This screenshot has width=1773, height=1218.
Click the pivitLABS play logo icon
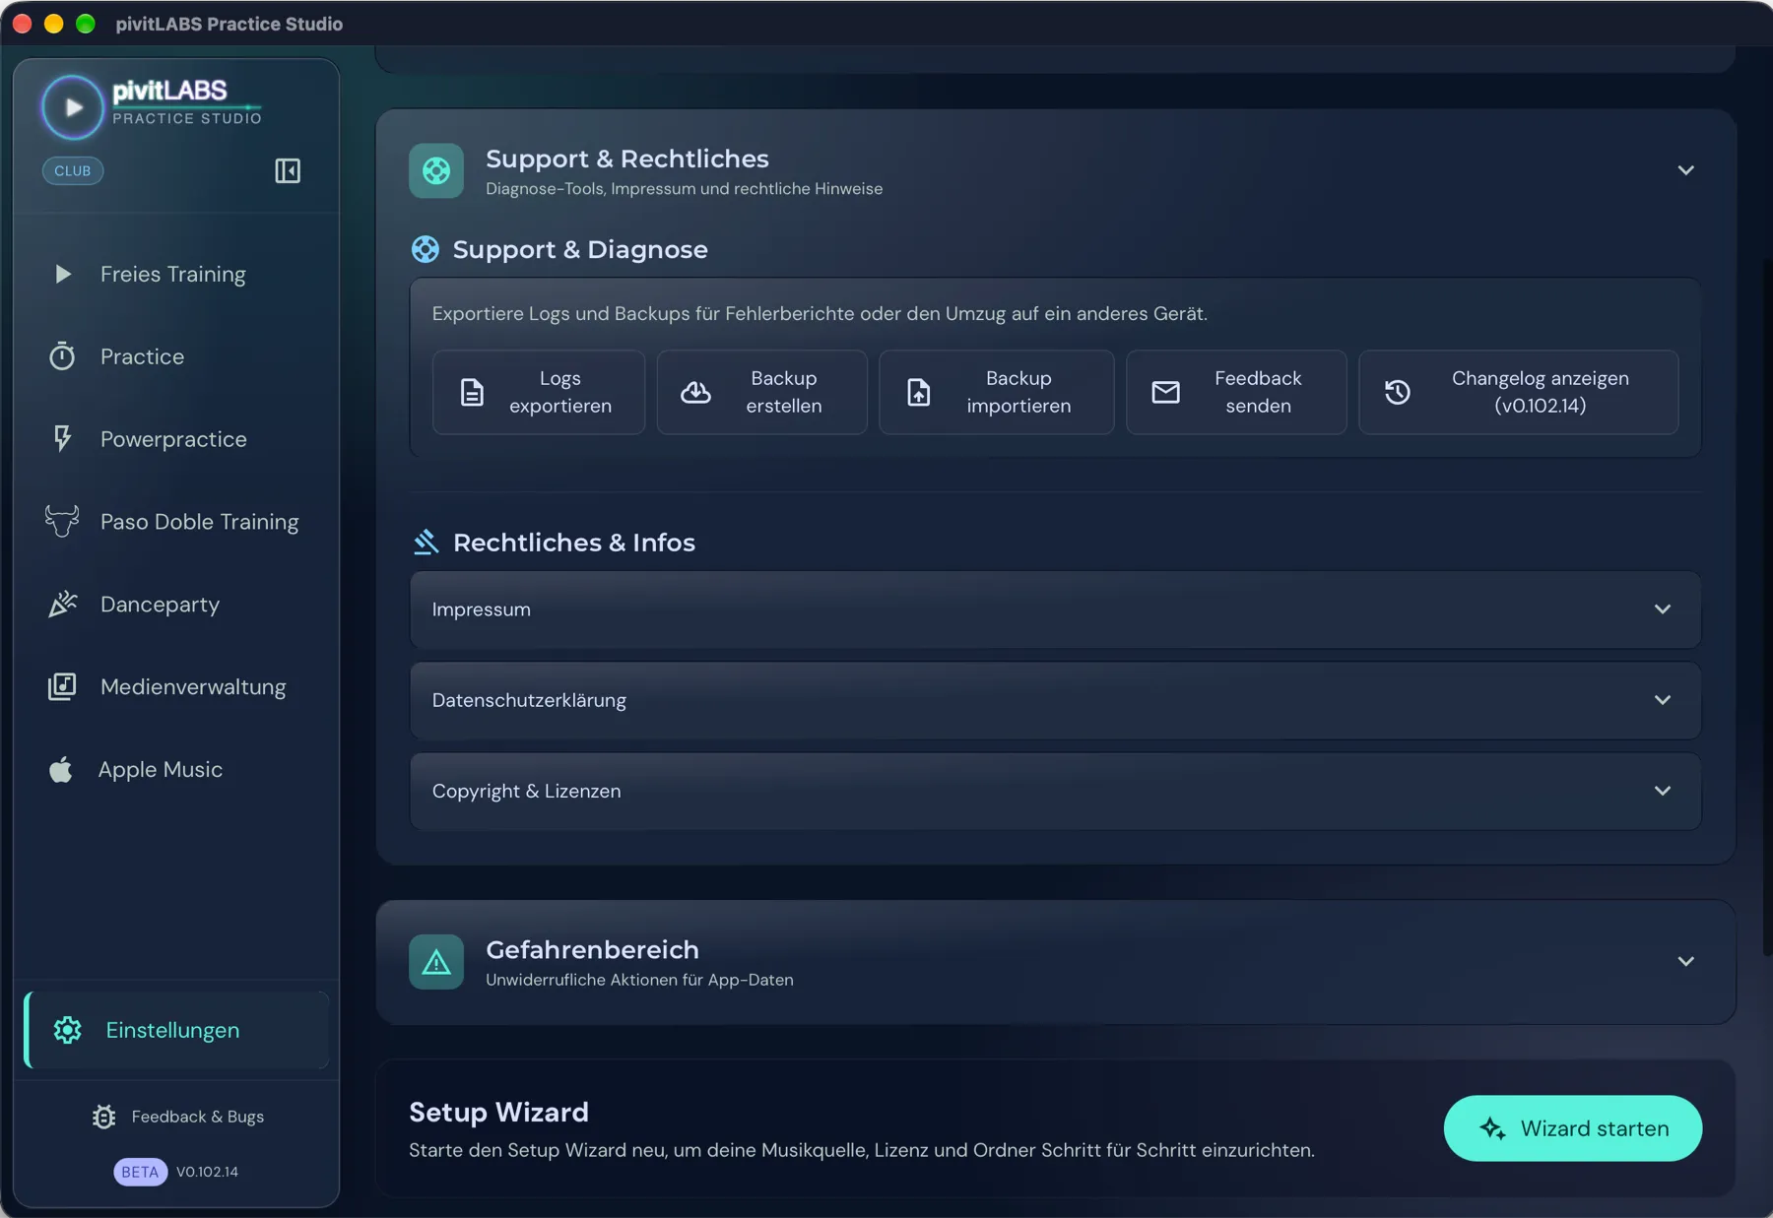coord(72,107)
